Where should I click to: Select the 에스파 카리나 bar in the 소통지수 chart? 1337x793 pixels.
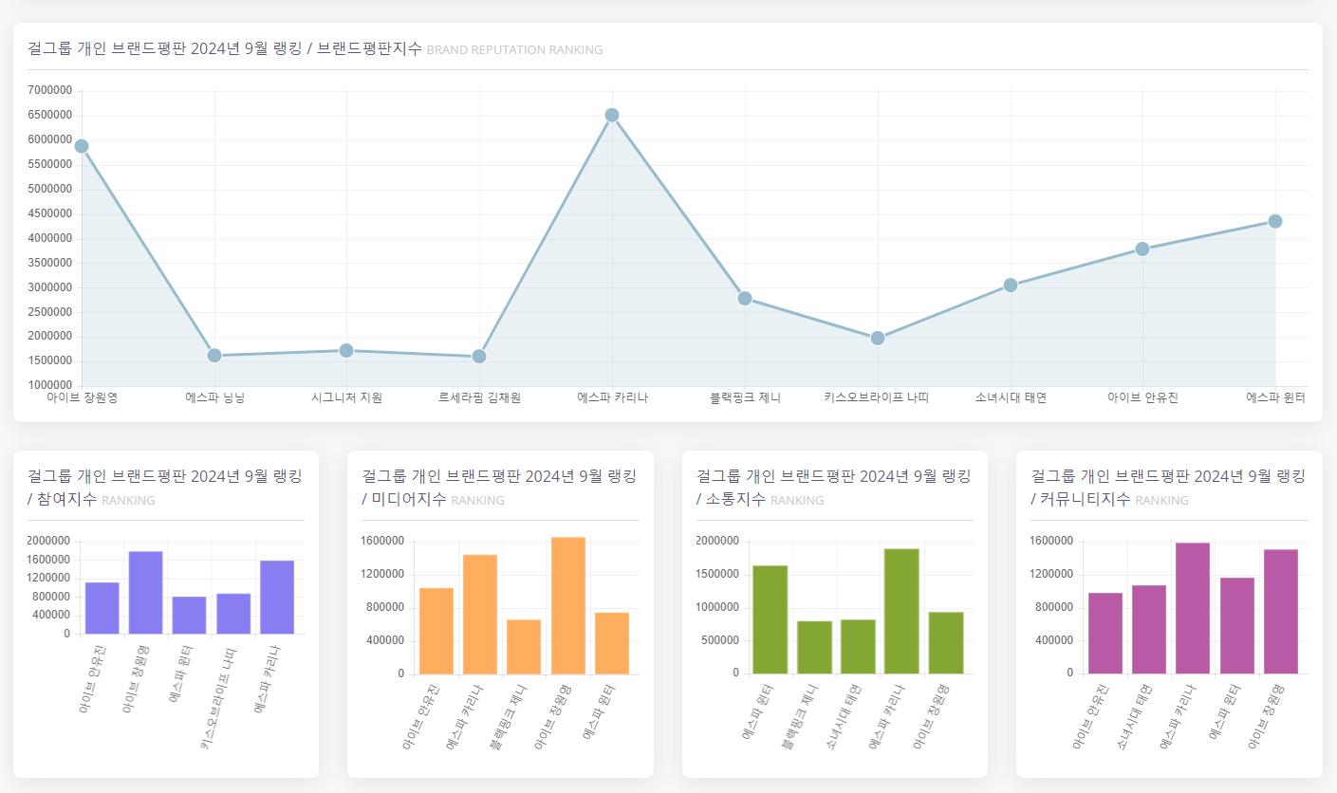pyautogui.click(x=901, y=611)
